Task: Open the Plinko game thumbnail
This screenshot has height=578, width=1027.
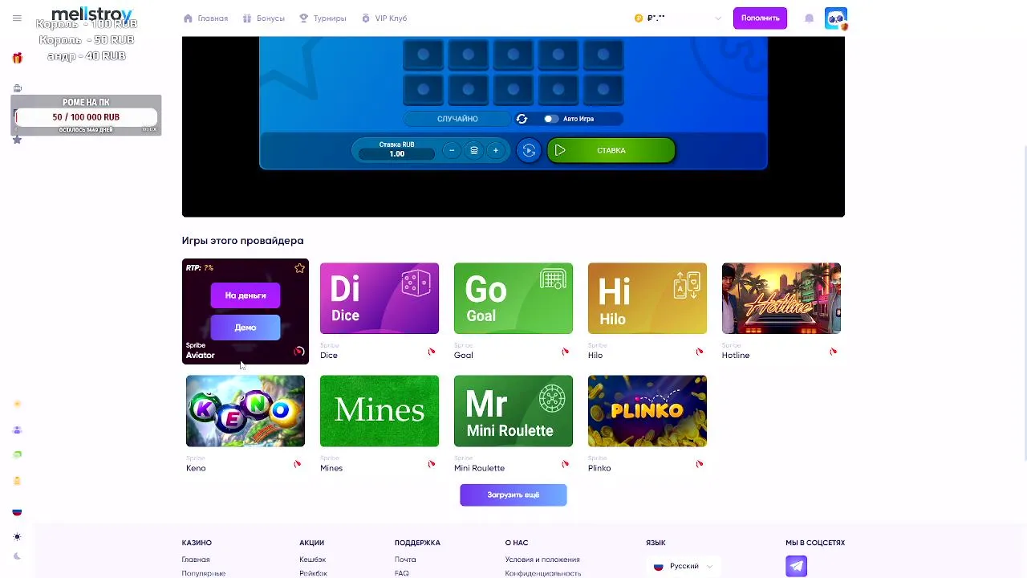Action: [x=647, y=411]
